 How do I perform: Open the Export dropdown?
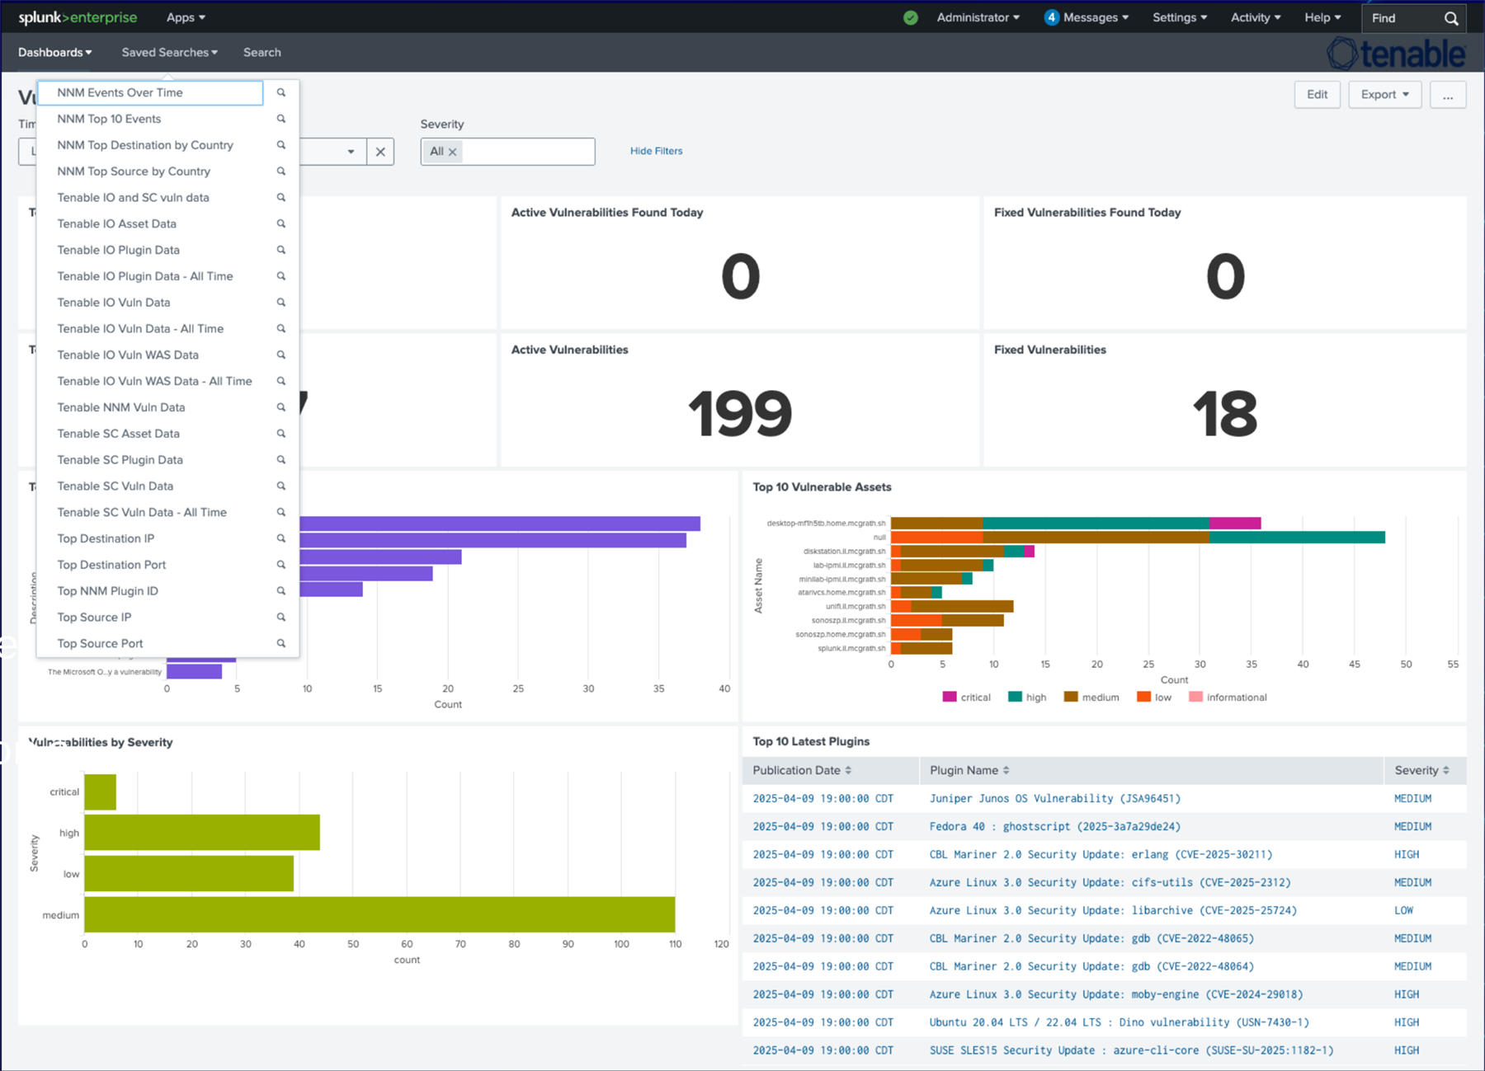pos(1384,95)
